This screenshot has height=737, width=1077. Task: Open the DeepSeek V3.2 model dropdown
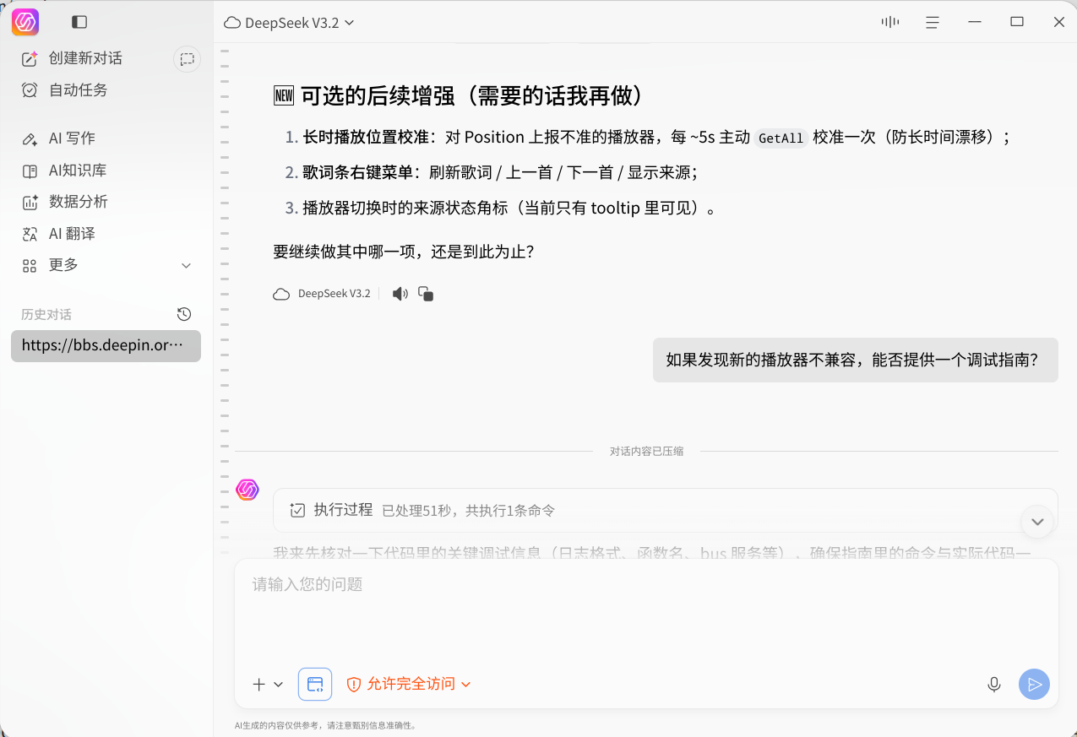(x=289, y=23)
